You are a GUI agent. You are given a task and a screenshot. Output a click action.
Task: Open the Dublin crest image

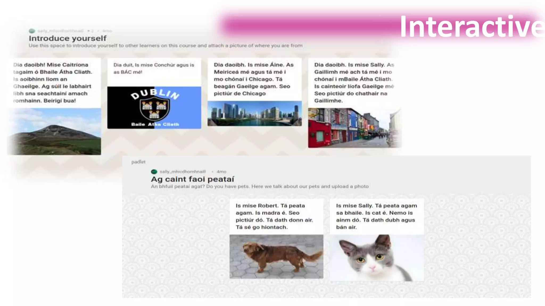[x=154, y=108]
